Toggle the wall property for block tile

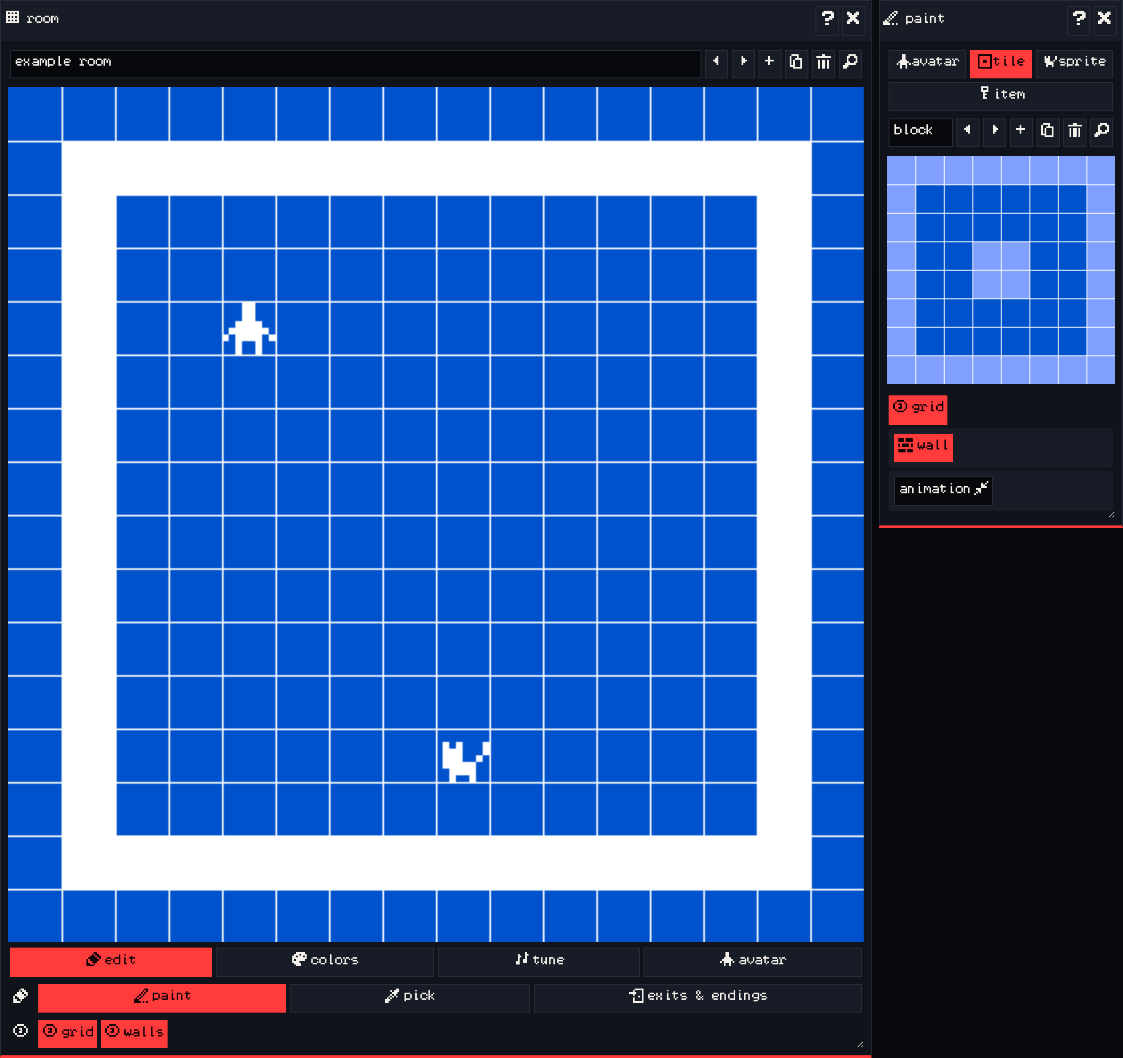pyautogui.click(x=923, y=447)
